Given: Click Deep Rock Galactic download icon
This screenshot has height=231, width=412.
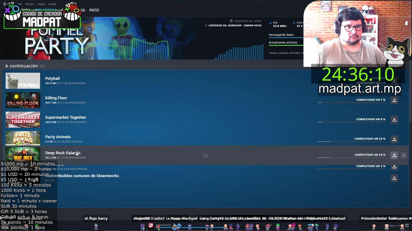Looking at the screenshot, I should click(394, 155).
